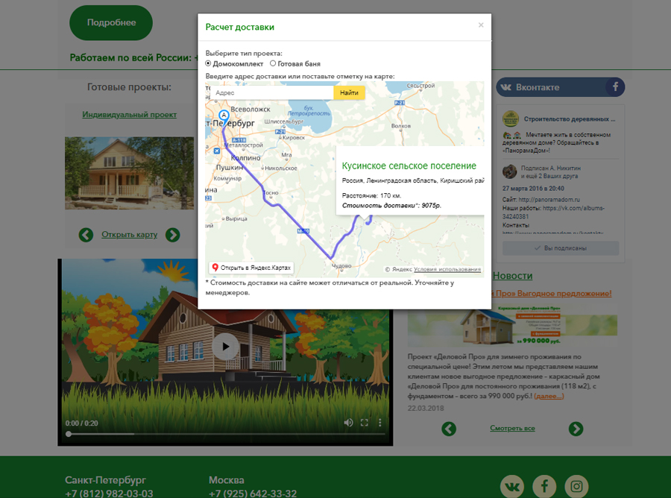Screen dimensions: 671x498
Task: Open Условия использования link on map
Action: [447, 269]
